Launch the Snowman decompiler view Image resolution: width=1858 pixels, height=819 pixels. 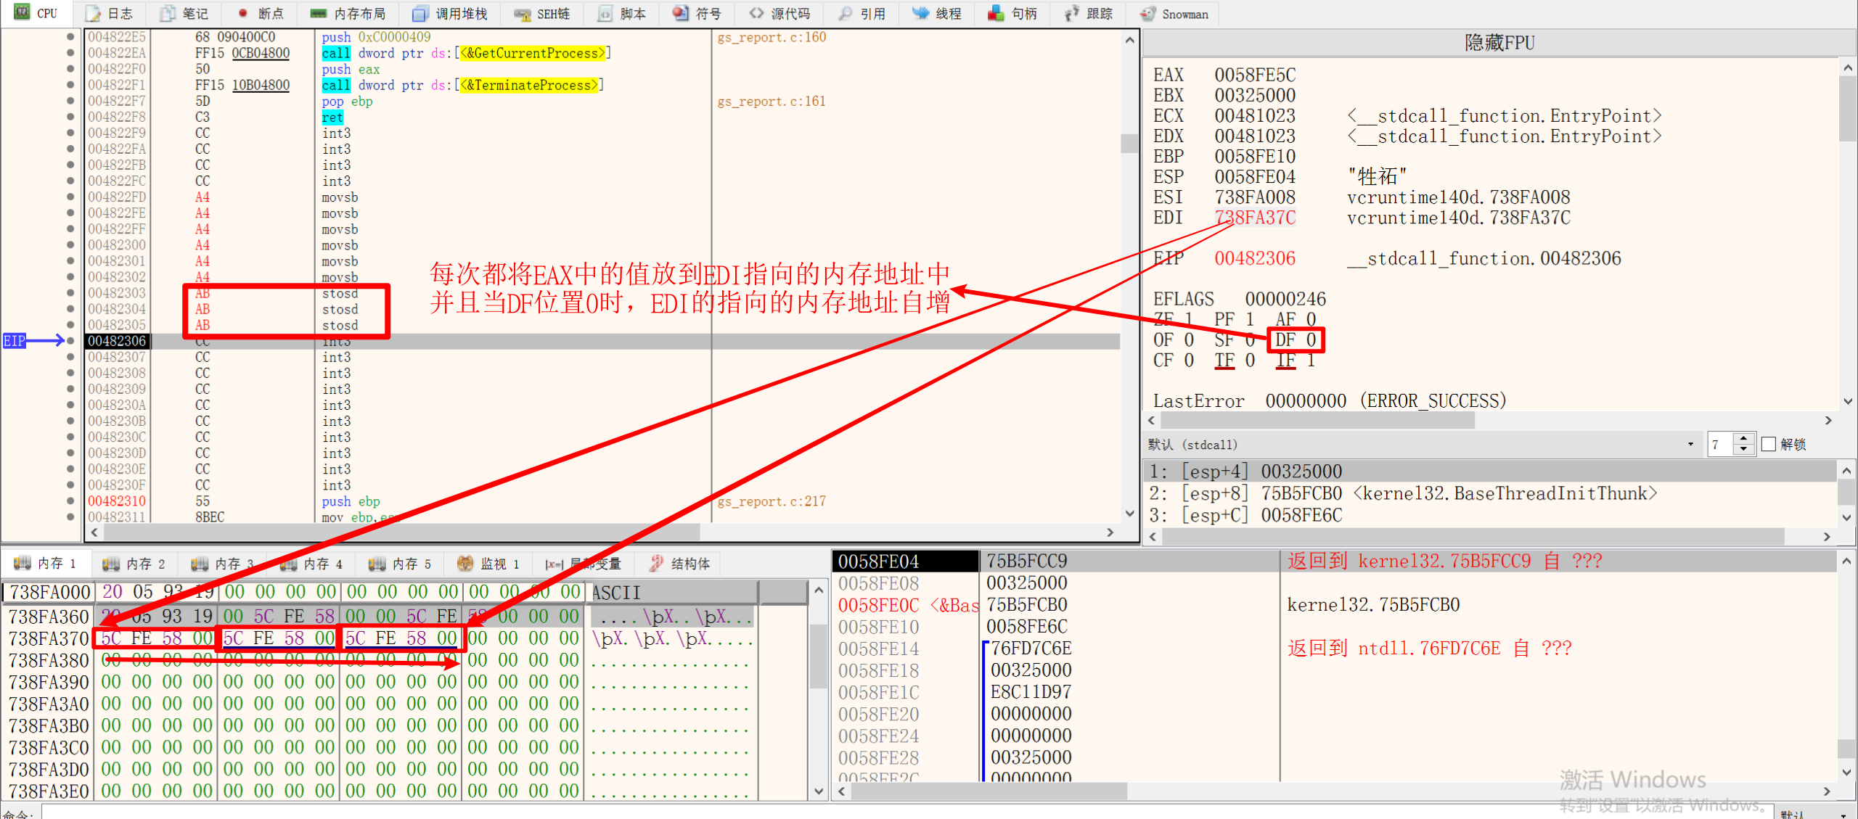point(1173,13)
